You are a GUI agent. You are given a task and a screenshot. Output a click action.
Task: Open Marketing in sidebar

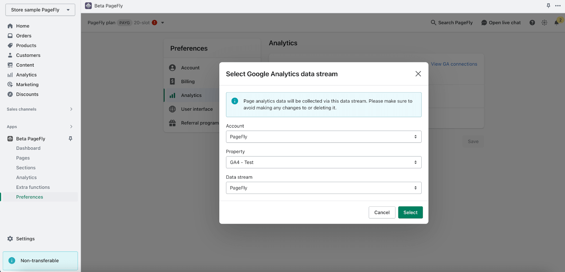click(27, 85)
